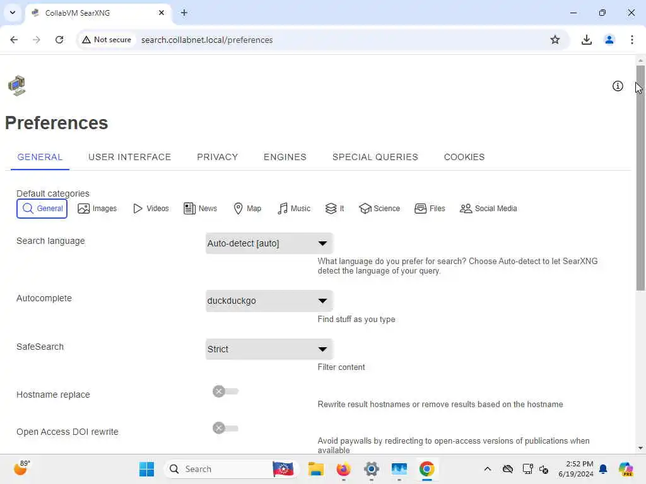
Task: Click the Chrome taskbar icon
Action: (427, 469)
